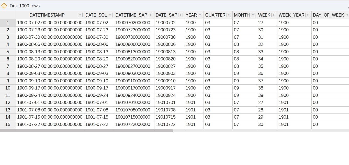Select cell 19000903 in DATE_SAP
This screenshot has height=165, width=349.
coord(169,73)
